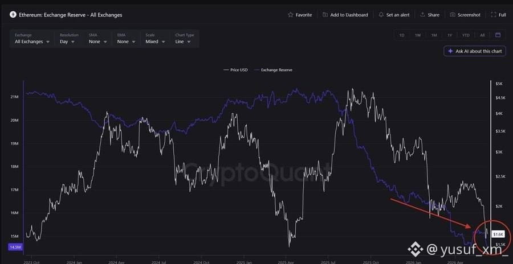Image resolution: width=513 pixels, height=264 pixels.
Task: Toggle the Exchange Reserve legend series
Action: click(x=274, y=70)
